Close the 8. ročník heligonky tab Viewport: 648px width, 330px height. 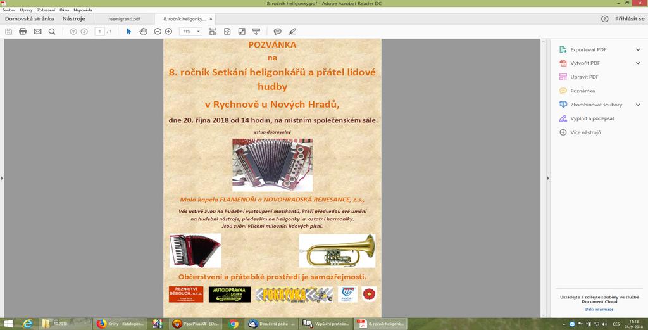coord(211,19)
